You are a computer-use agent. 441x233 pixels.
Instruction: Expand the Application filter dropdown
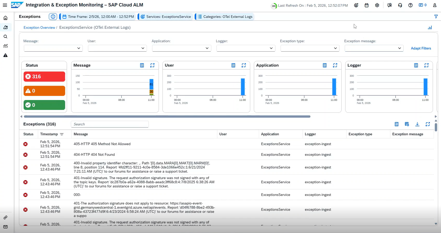pyautogui.click(x=181, y=48)
